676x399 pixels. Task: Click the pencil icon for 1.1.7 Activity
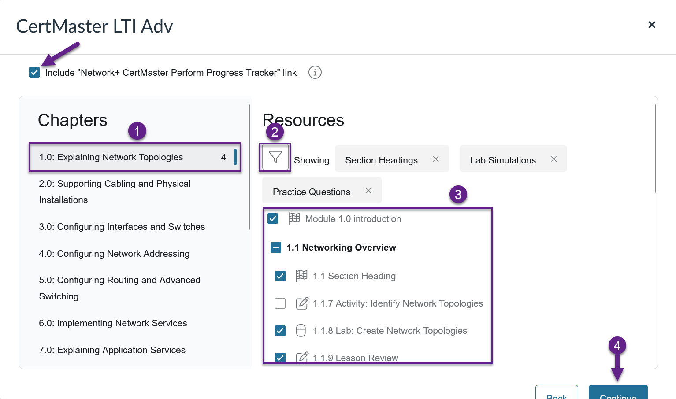click(x=302, y=303)
